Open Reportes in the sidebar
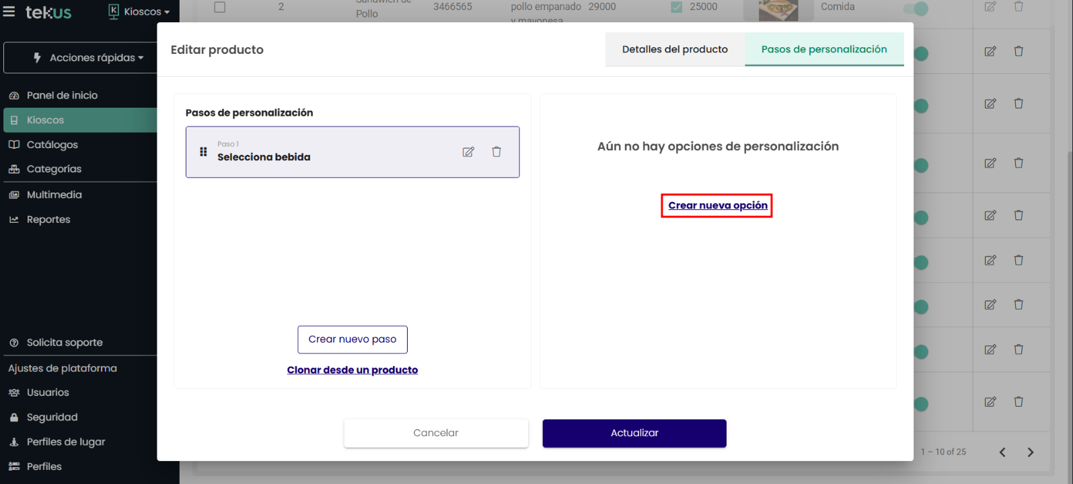Image resolution: width=1073 pixels, height=484 pixels. (48, 219)
